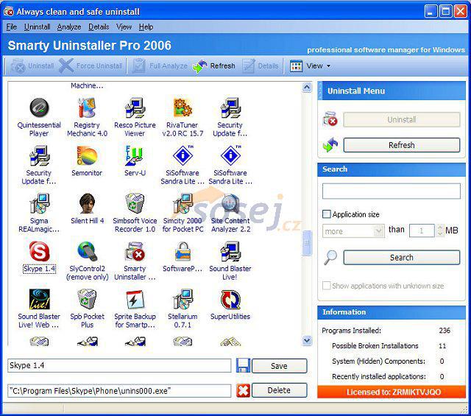This screenshot has width=471, height=416.
Task: Select the SlyControl2 (remove only) icon
Action: [x=87, y=251]
